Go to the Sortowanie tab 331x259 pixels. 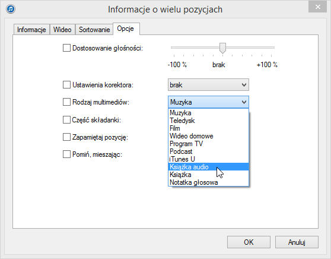pyautogui.click(x=94, y=29)
